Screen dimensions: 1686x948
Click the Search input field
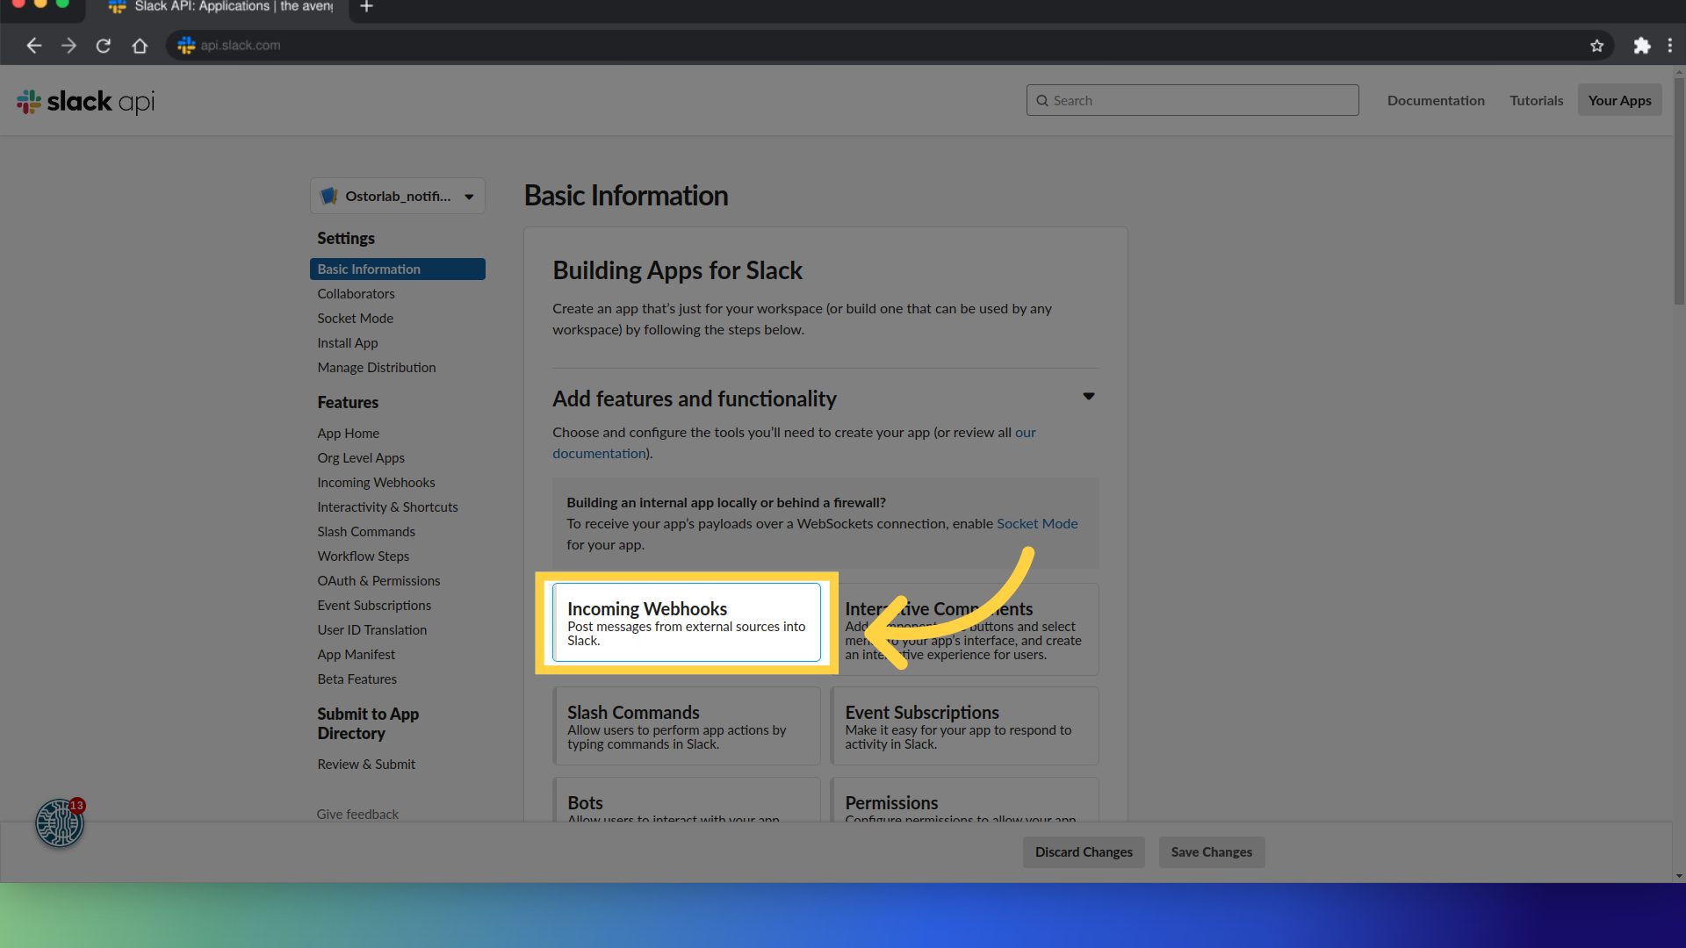coord(1192,100)
